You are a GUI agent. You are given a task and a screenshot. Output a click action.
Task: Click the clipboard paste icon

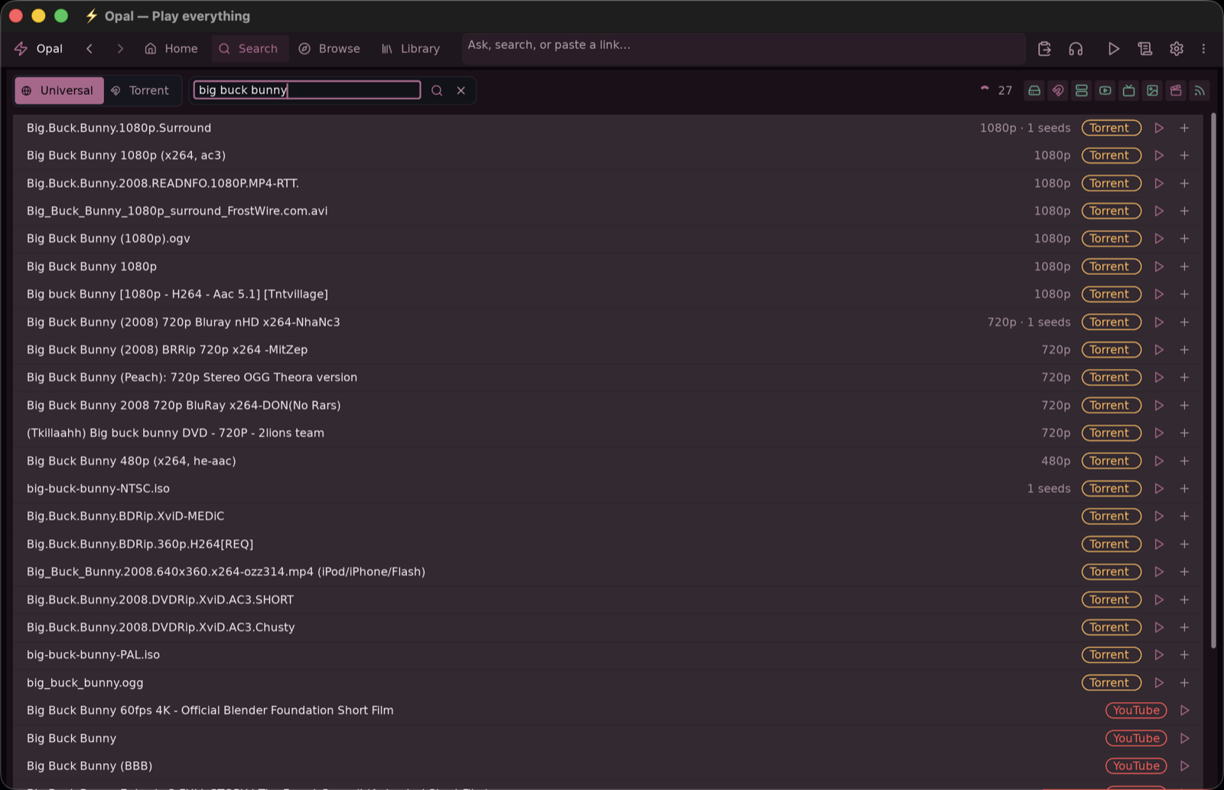pos(1044,48)
